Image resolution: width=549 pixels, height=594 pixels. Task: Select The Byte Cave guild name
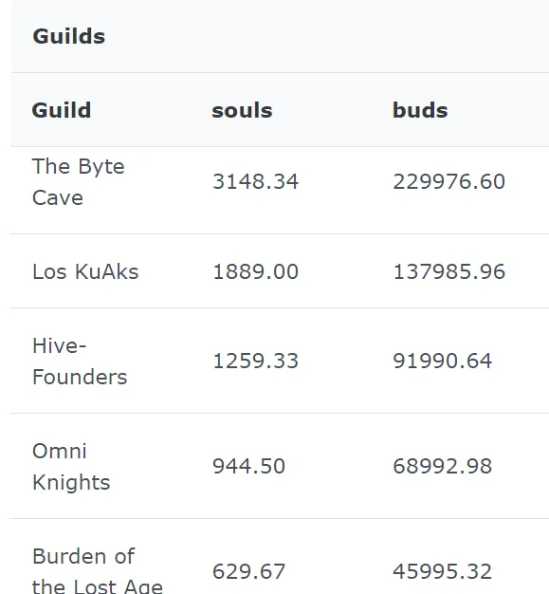coord(79,182)
